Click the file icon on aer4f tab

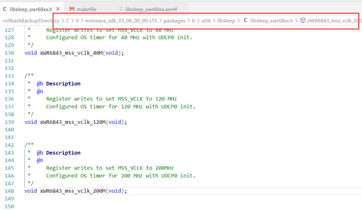(x=121, y=9)
